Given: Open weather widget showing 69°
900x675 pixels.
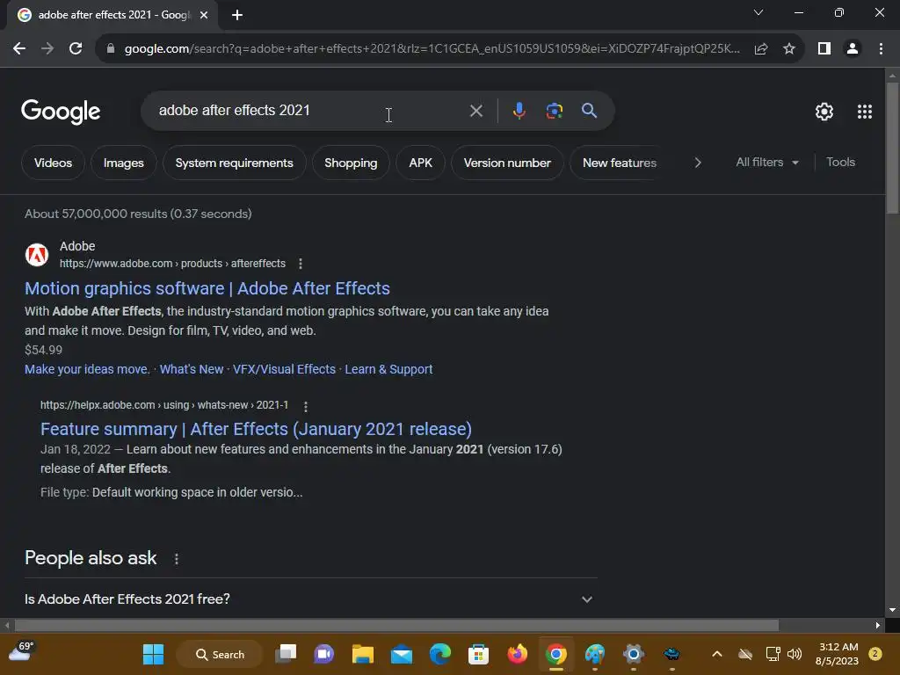Looking at the screenshot, I should (22, 653).
